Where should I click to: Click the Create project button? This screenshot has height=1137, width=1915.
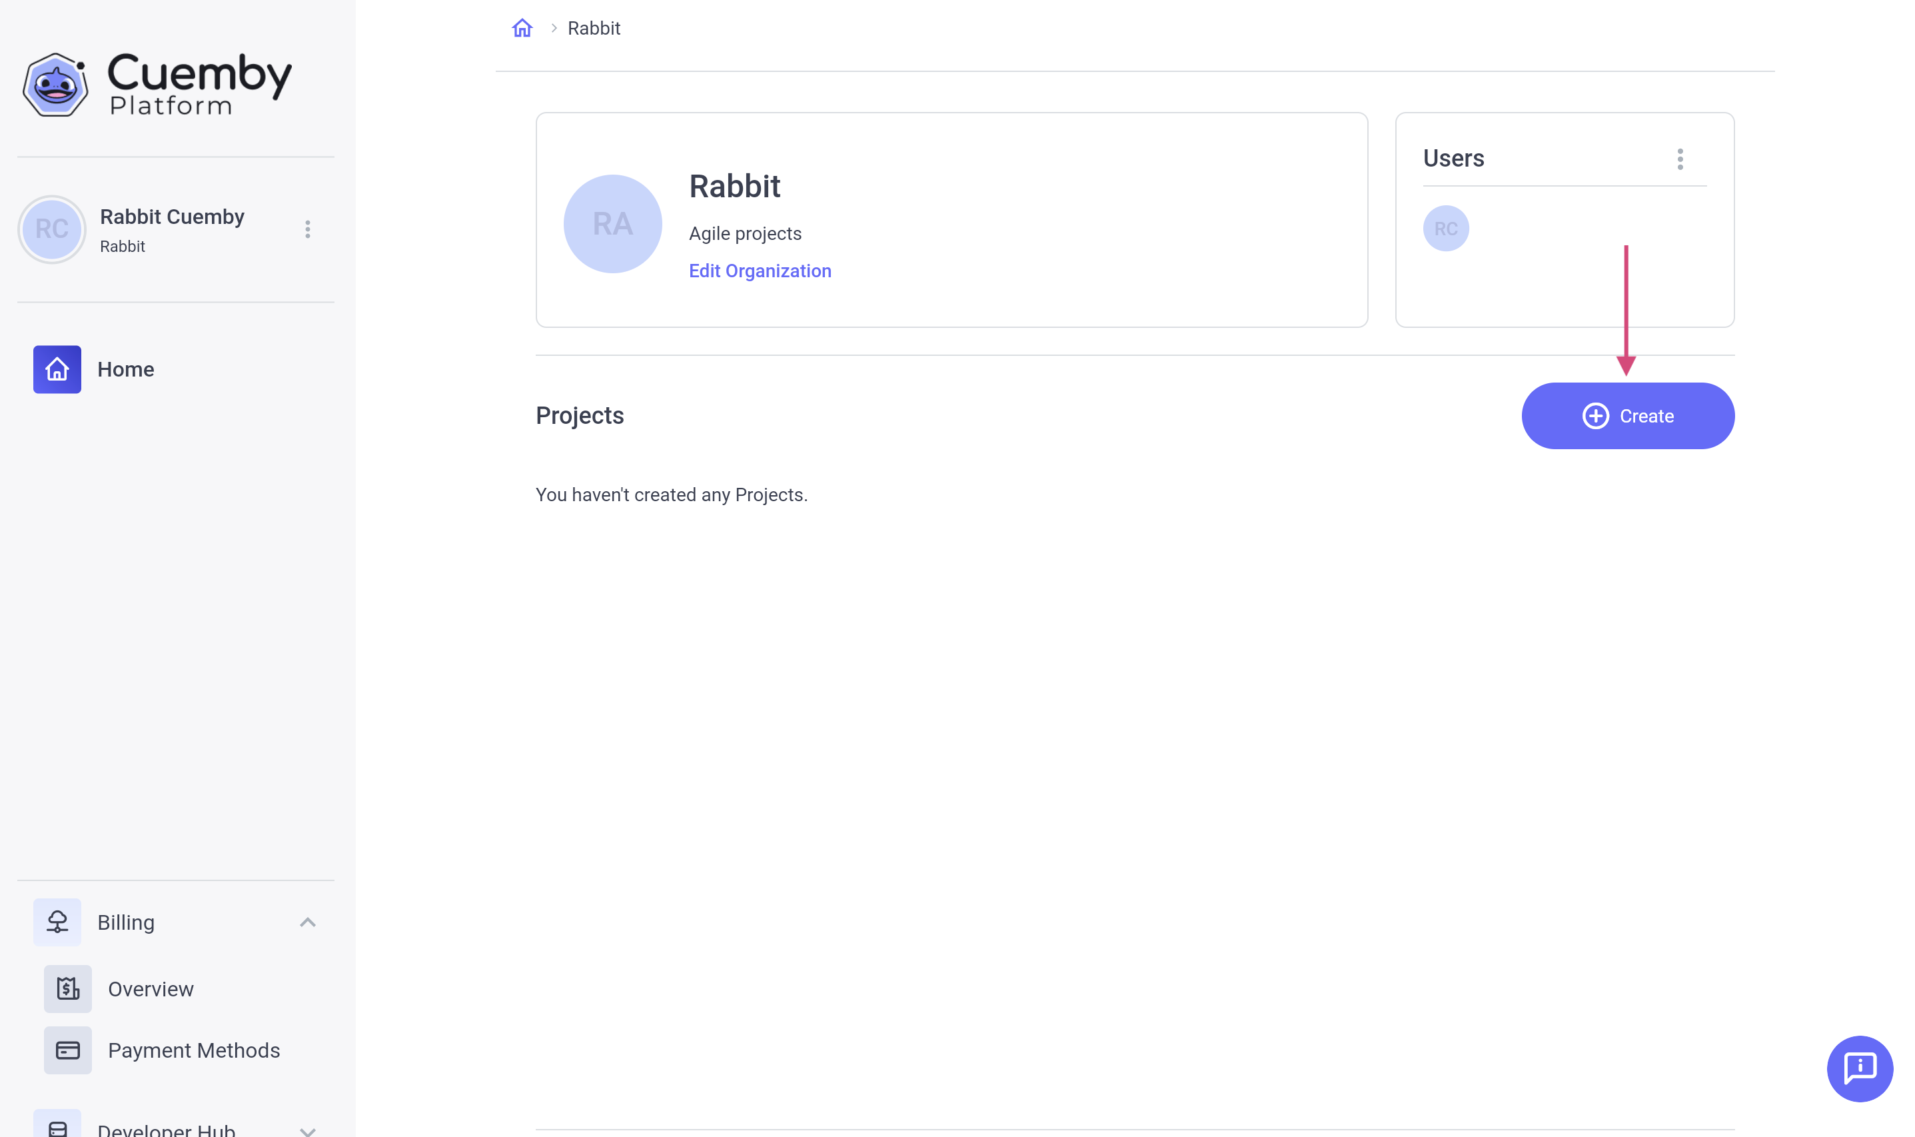tap(1627, 416)
